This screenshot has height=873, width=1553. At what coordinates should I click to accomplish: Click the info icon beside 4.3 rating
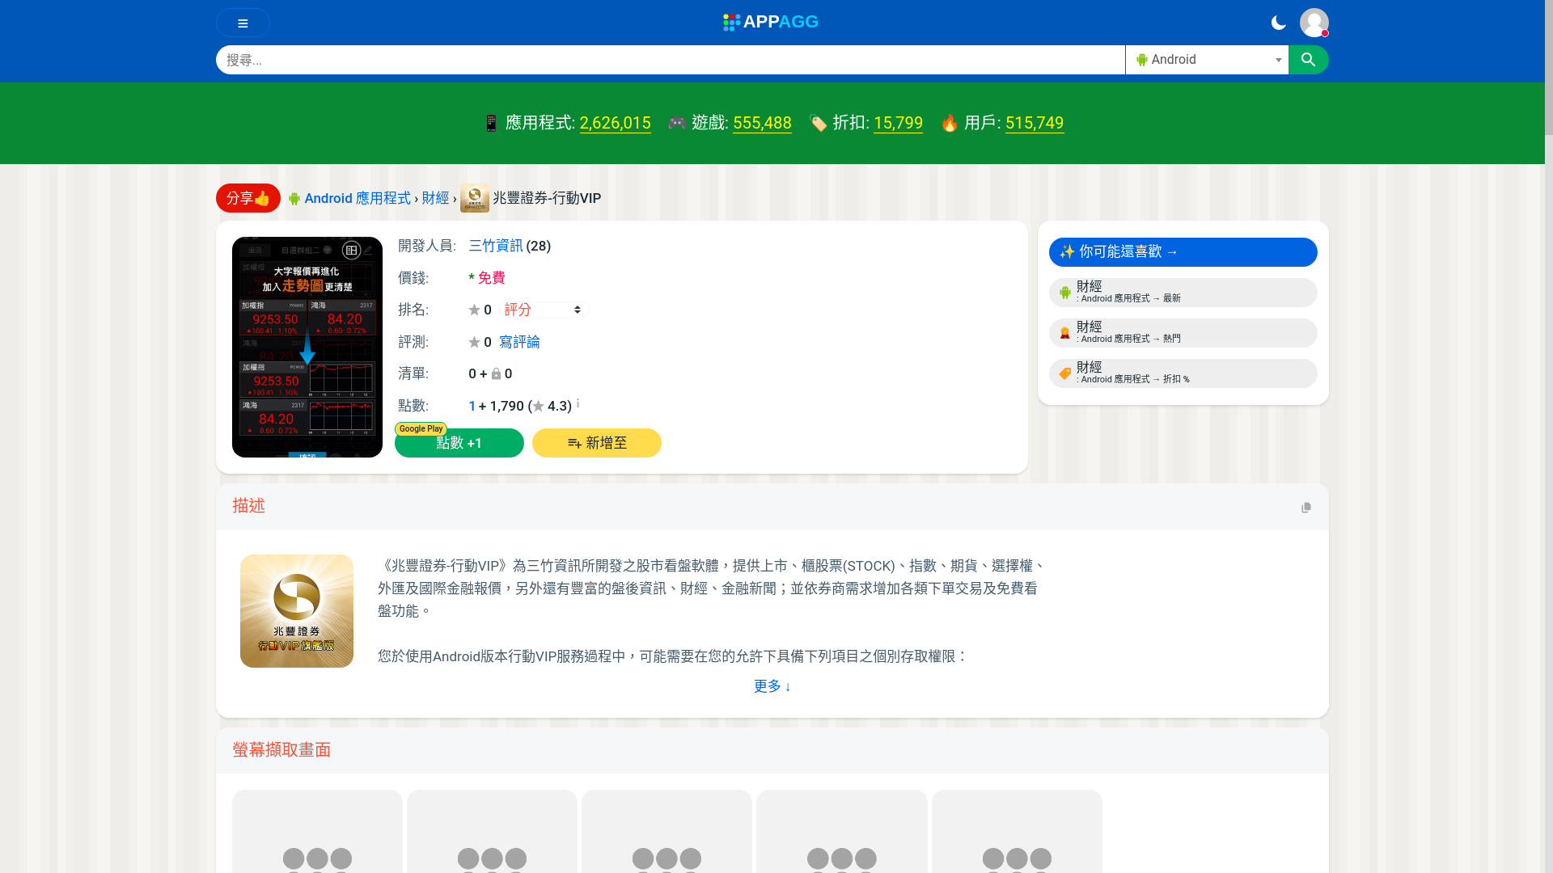pos(578,403)
